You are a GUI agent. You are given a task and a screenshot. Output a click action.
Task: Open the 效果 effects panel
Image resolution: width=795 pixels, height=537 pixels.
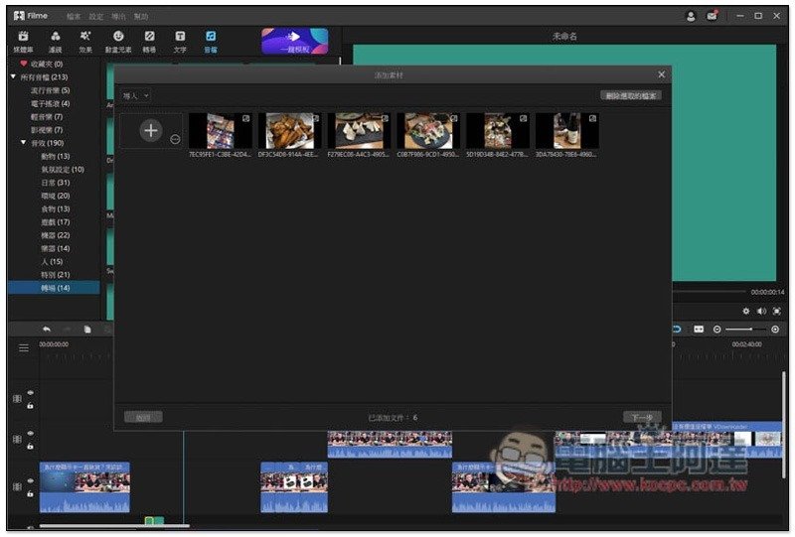pyautogui.click(x=85, y=40)
